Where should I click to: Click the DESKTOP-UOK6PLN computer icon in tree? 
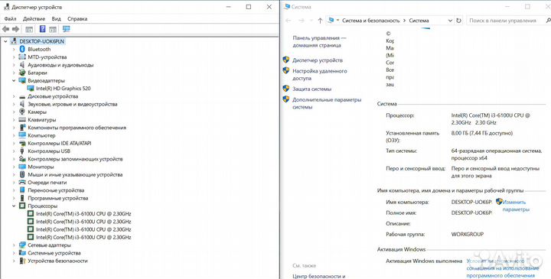click(x=14, y=41)
